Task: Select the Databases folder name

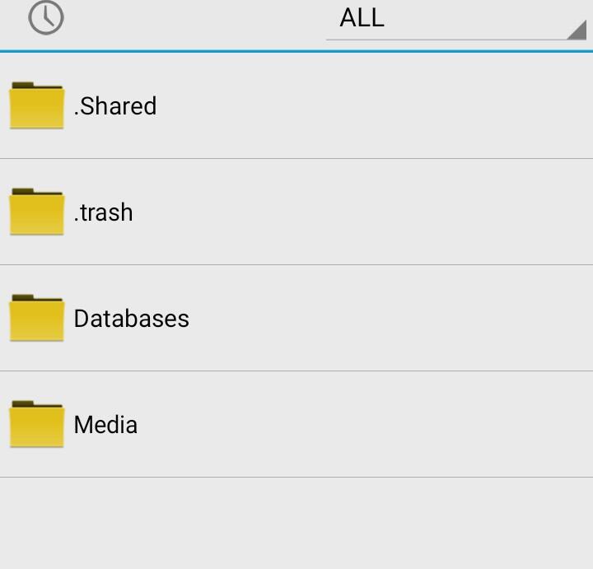Action: coord(132,319)
